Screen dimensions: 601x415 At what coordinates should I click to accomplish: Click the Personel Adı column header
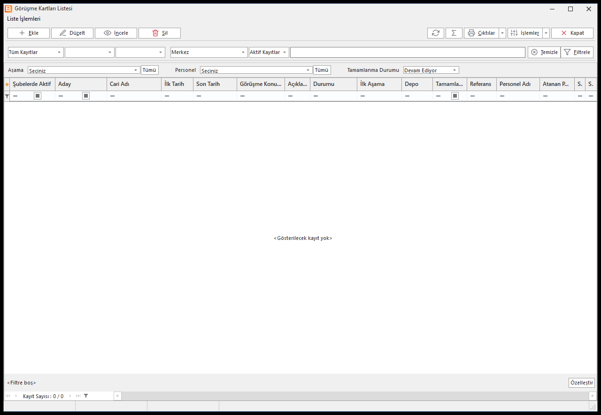[x=518, y=84]
